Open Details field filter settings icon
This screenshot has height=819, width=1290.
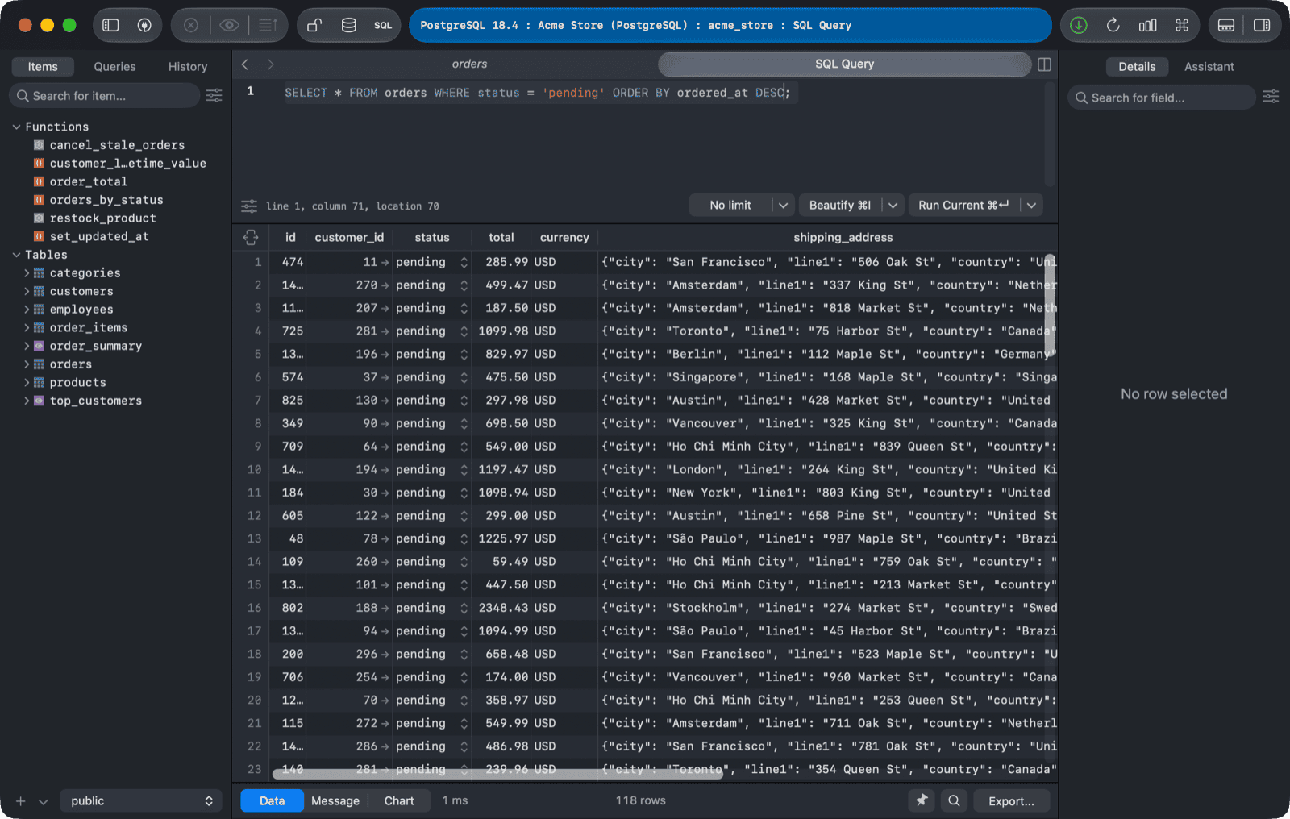click(x=1271, y=97)
